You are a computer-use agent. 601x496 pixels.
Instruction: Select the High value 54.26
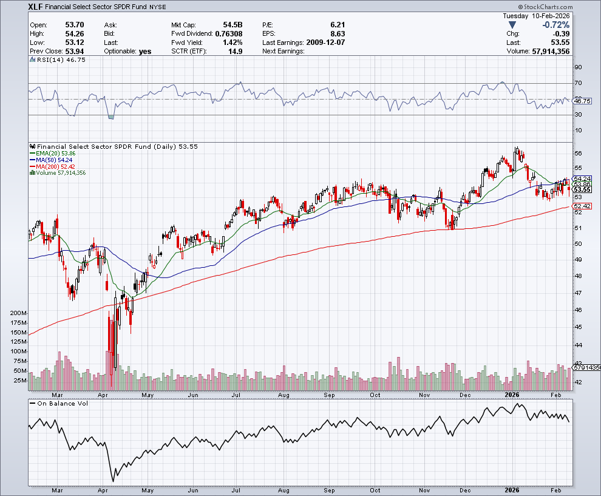click(74, 34)
